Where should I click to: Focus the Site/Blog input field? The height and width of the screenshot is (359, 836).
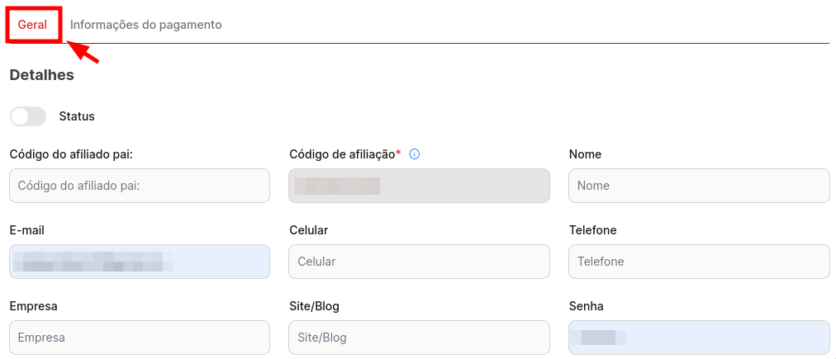[x=419, y=338]
